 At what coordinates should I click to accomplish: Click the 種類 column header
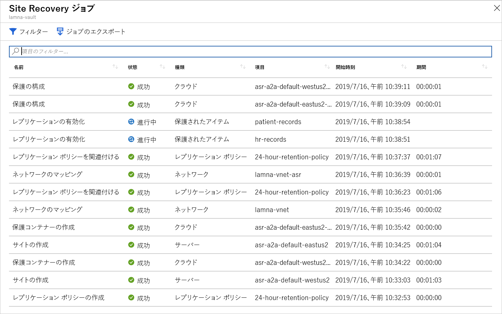180,67
